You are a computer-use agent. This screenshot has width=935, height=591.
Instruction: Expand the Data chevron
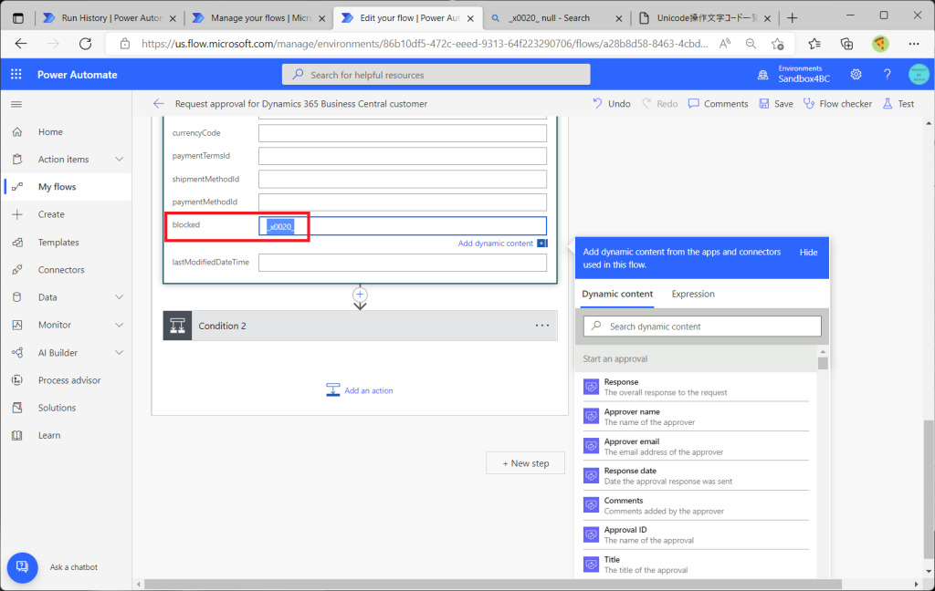coord(120,297)
